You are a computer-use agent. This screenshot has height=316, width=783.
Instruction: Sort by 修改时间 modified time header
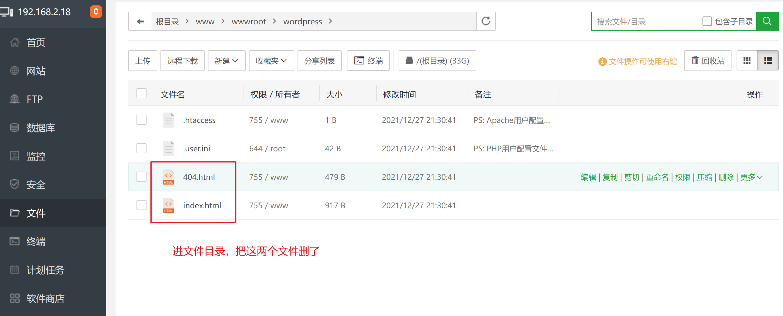[400, 94]
